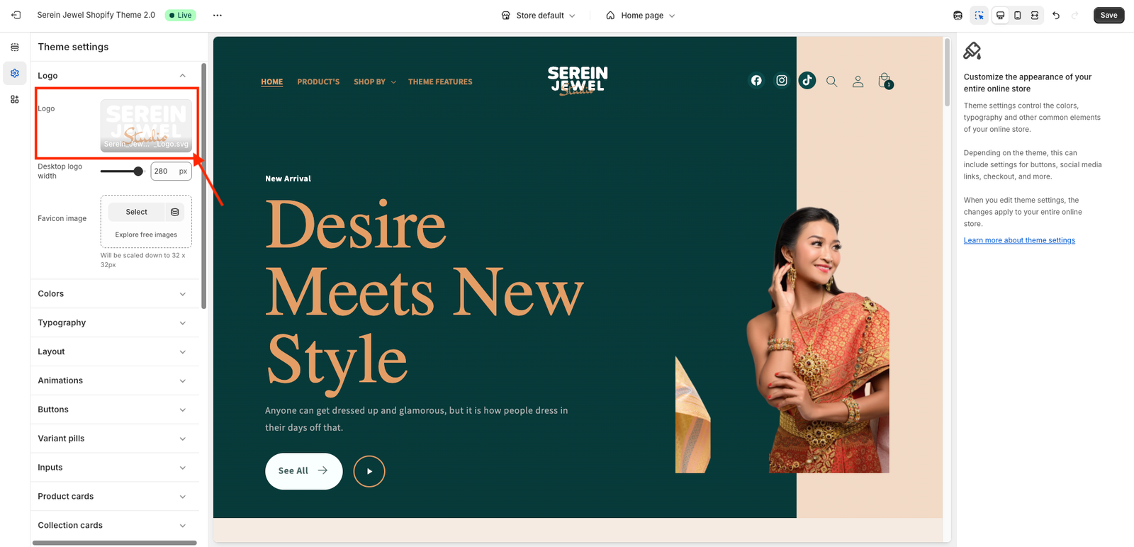
Task: Open THEME FEATURES menu item in preview
Action: pos(440,81)
